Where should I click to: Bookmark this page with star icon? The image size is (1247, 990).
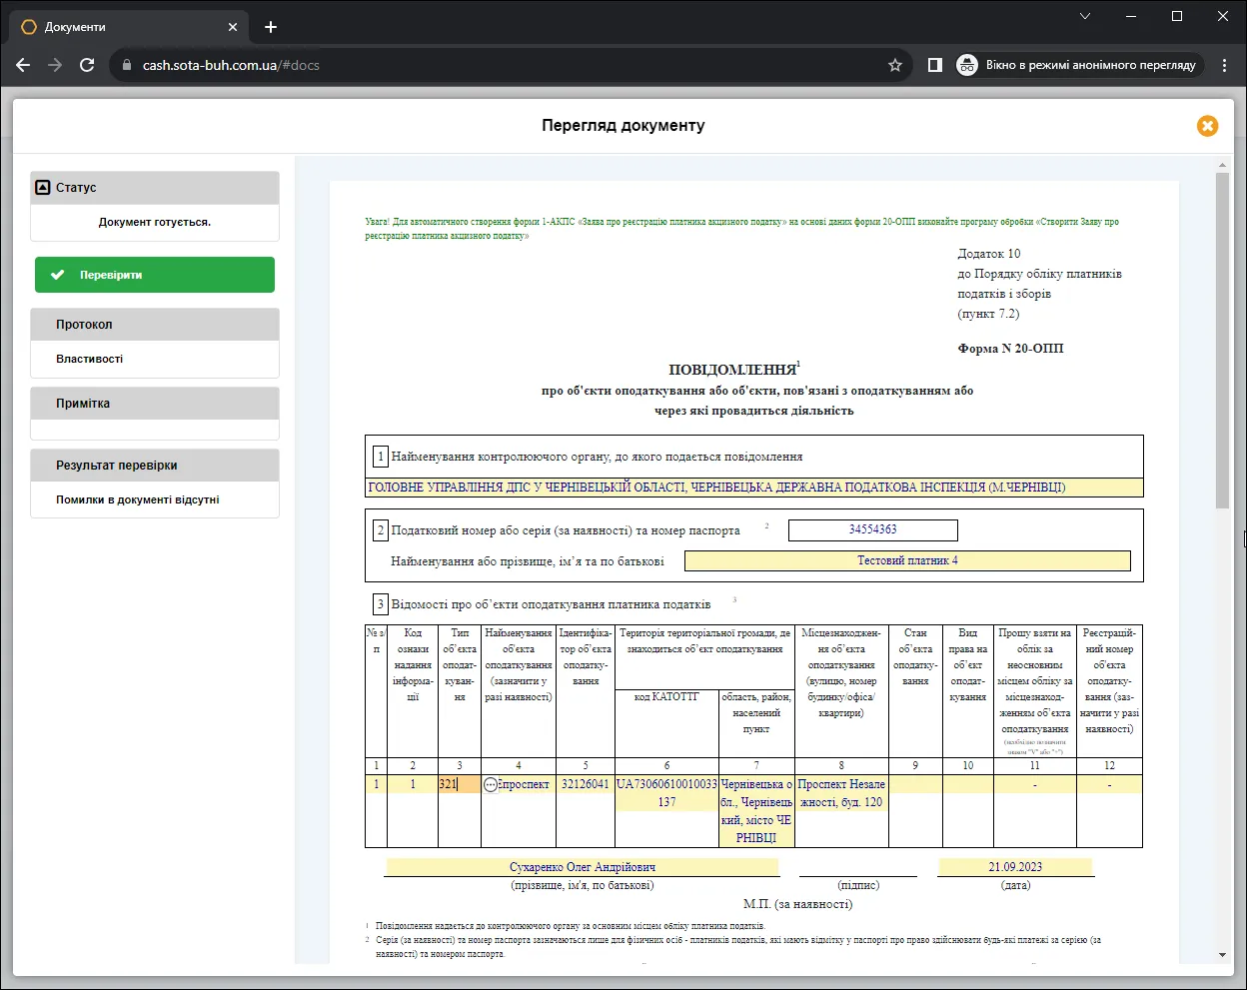895,65
